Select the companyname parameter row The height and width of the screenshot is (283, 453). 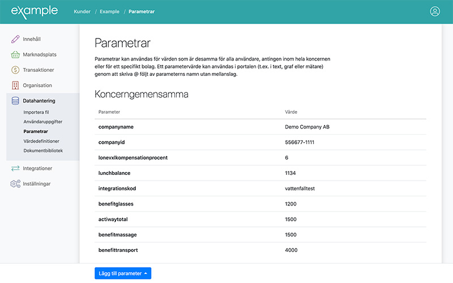260,127
